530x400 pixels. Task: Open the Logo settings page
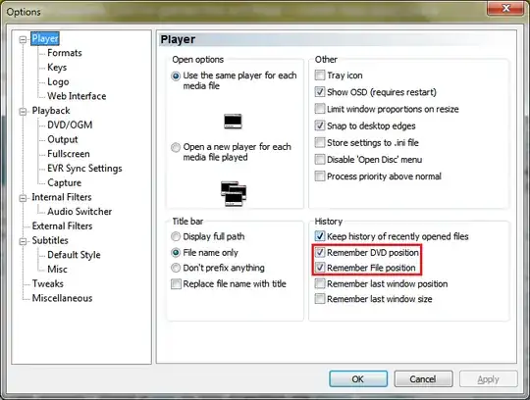pyautogui.click(x=58, y=81)
